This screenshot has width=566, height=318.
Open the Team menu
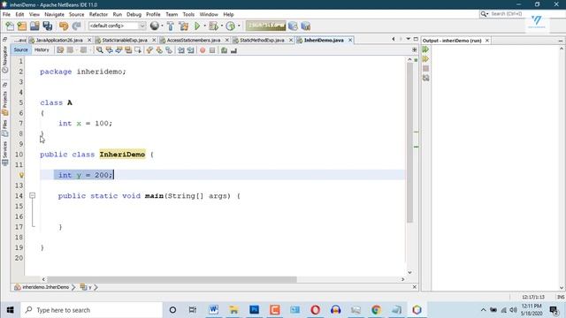[172, 14]
